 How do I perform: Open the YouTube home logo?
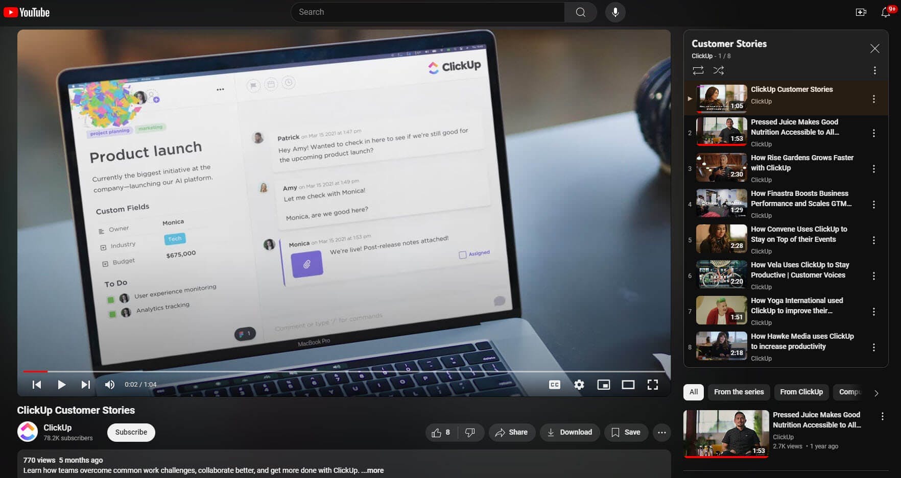pos(27,12)
